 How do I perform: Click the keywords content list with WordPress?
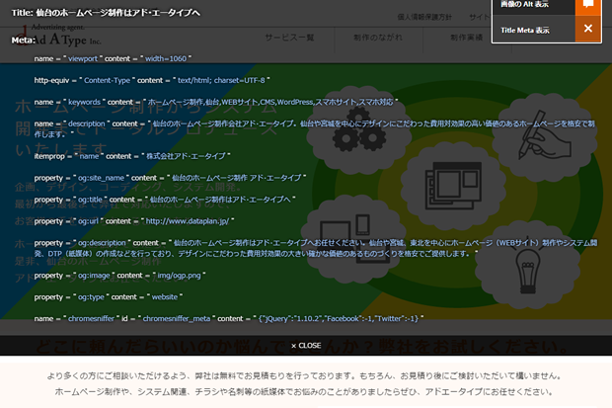[270, 102]
